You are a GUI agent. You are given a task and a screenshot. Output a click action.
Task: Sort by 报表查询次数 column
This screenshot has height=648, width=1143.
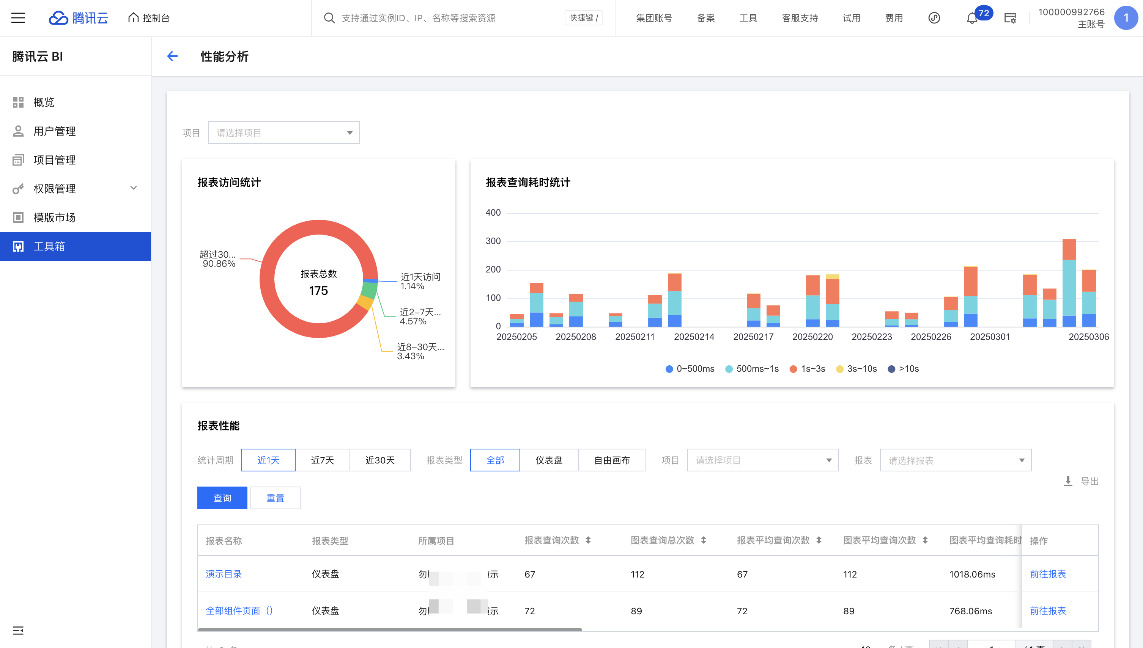588,540
